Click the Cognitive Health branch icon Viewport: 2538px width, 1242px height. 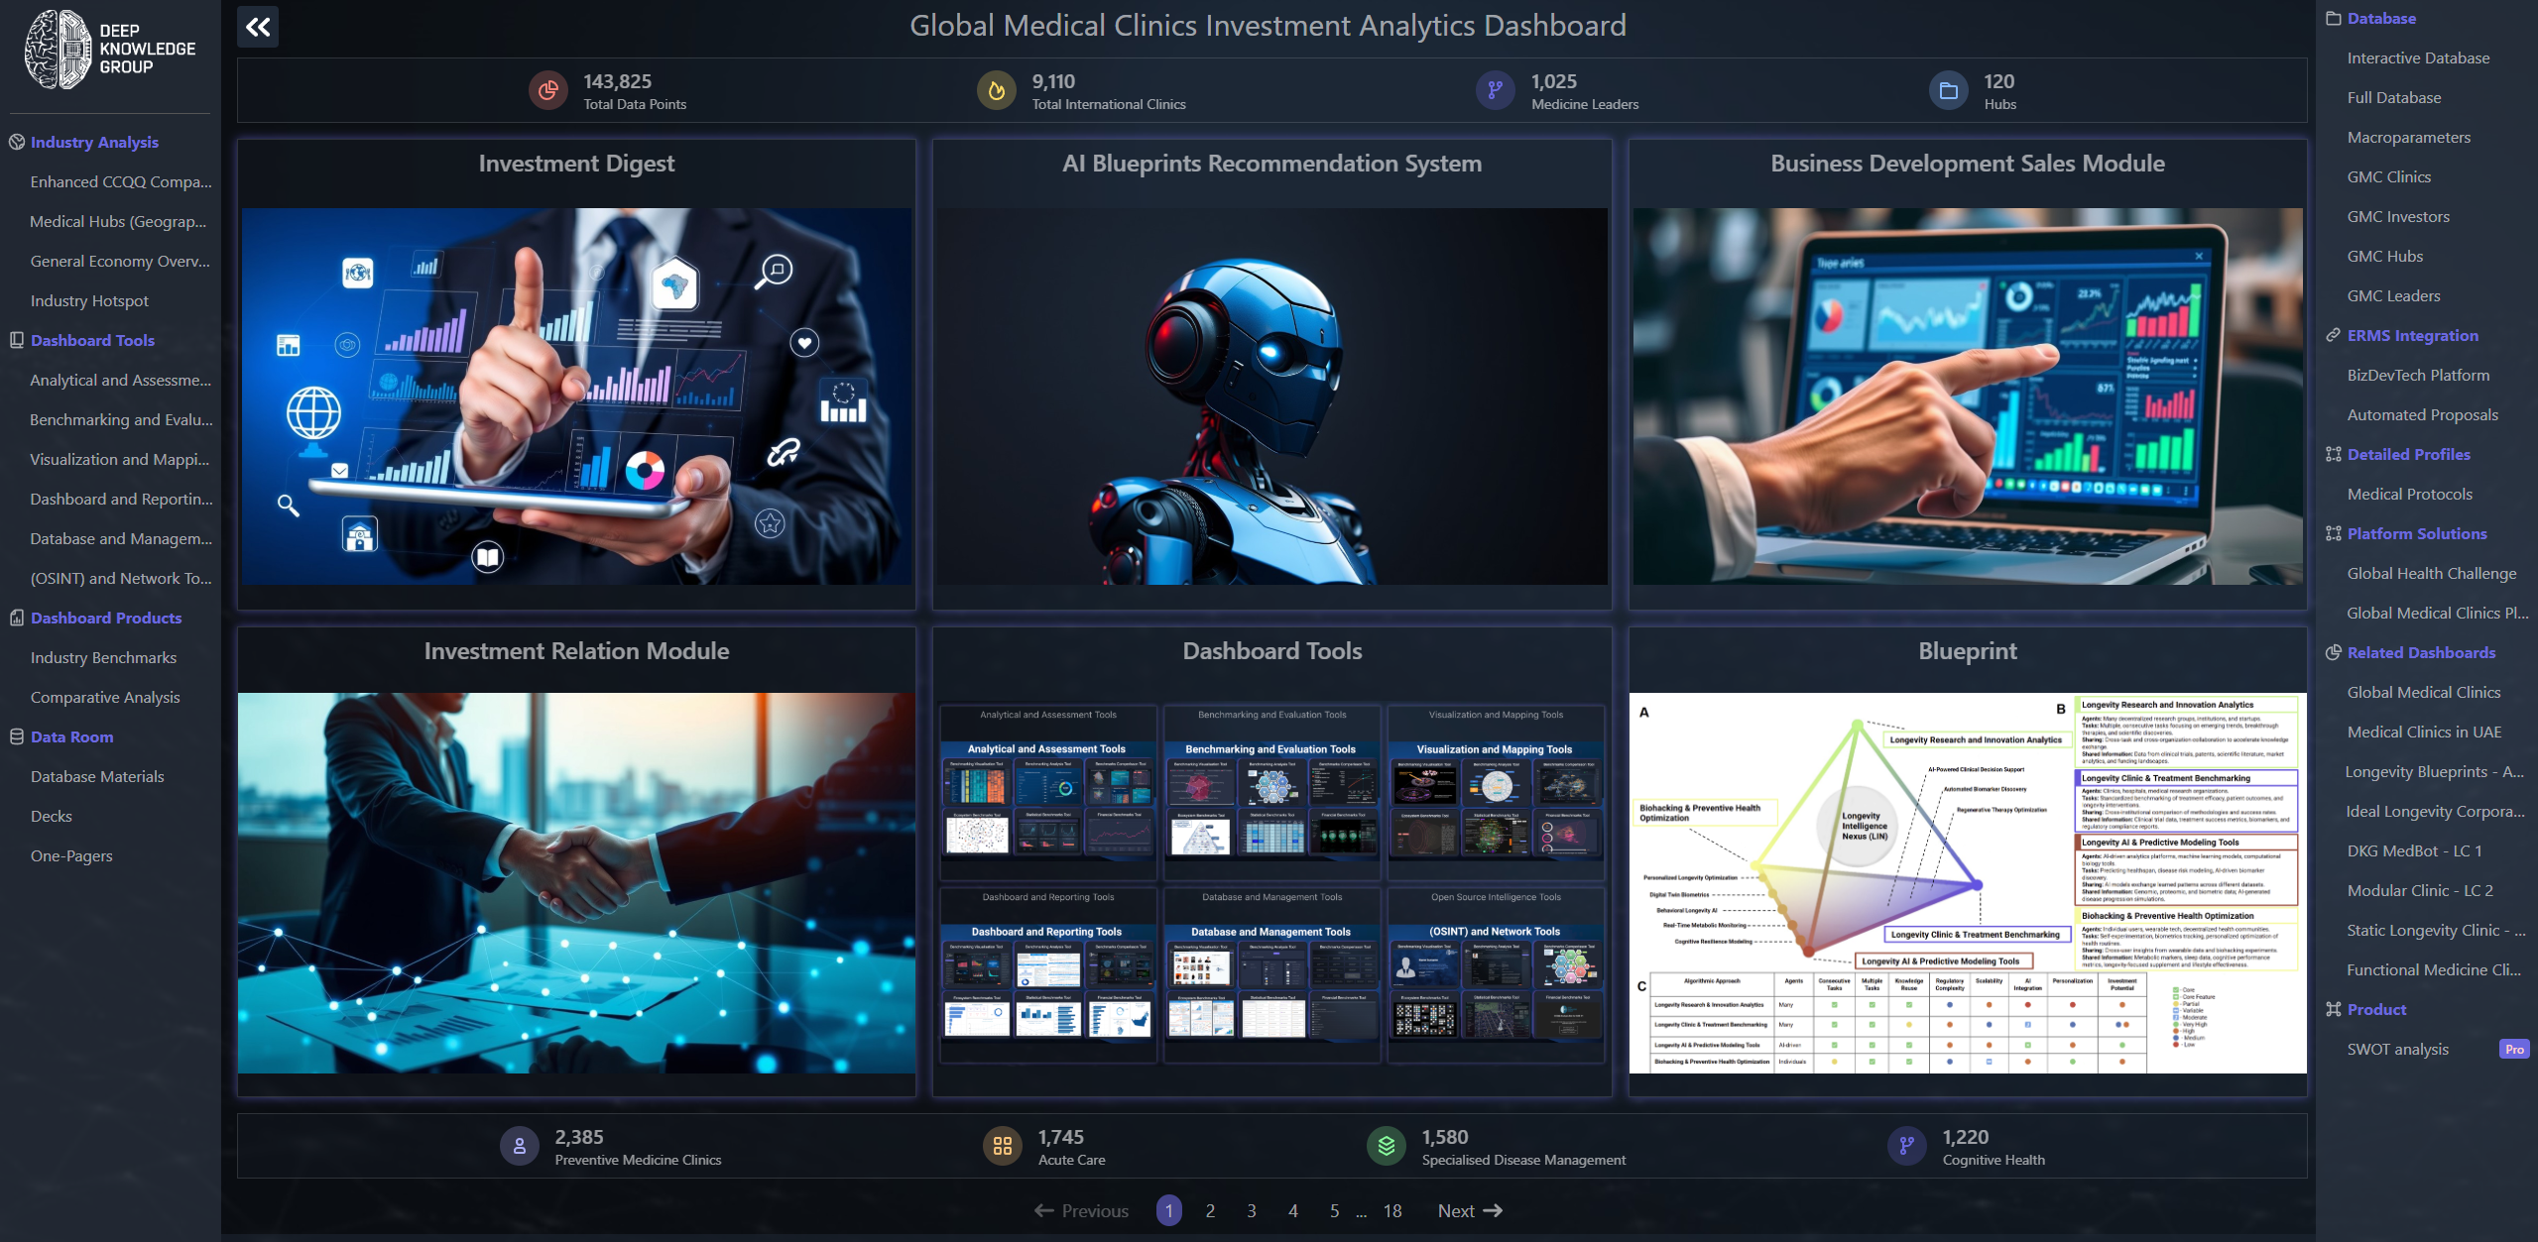1906,1147
